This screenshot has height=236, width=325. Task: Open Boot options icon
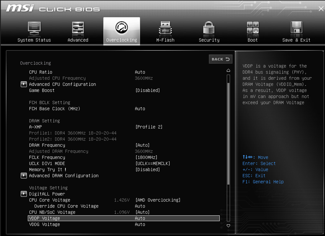(253, 27)
